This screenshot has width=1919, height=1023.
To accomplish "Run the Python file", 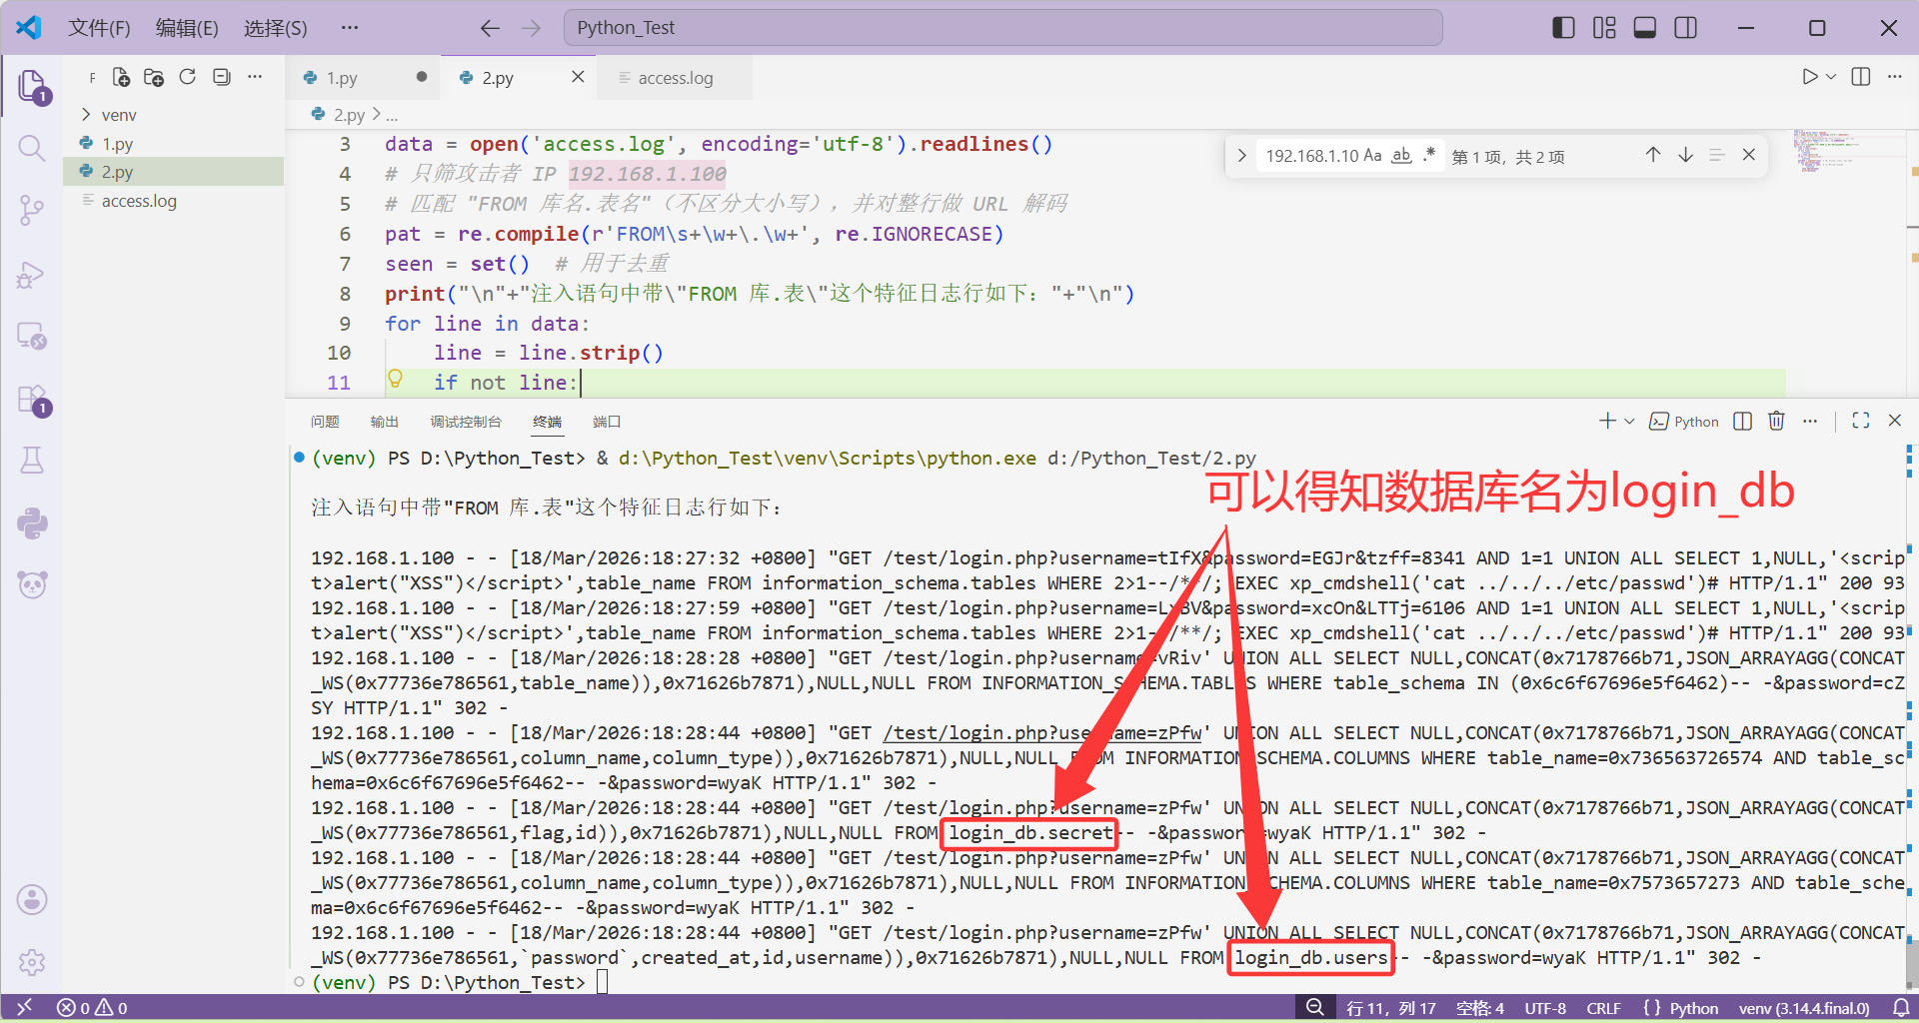I will click(x=1809, y=77).
